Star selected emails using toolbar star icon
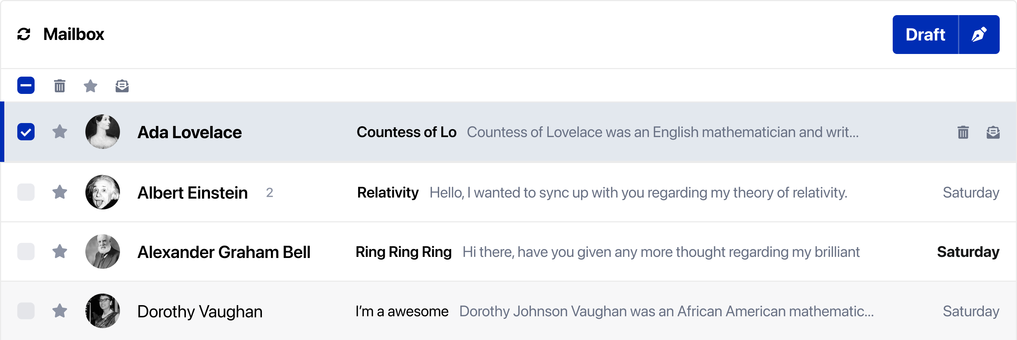The width and height of the screenshot is (1017, 340). coord(90,86)
